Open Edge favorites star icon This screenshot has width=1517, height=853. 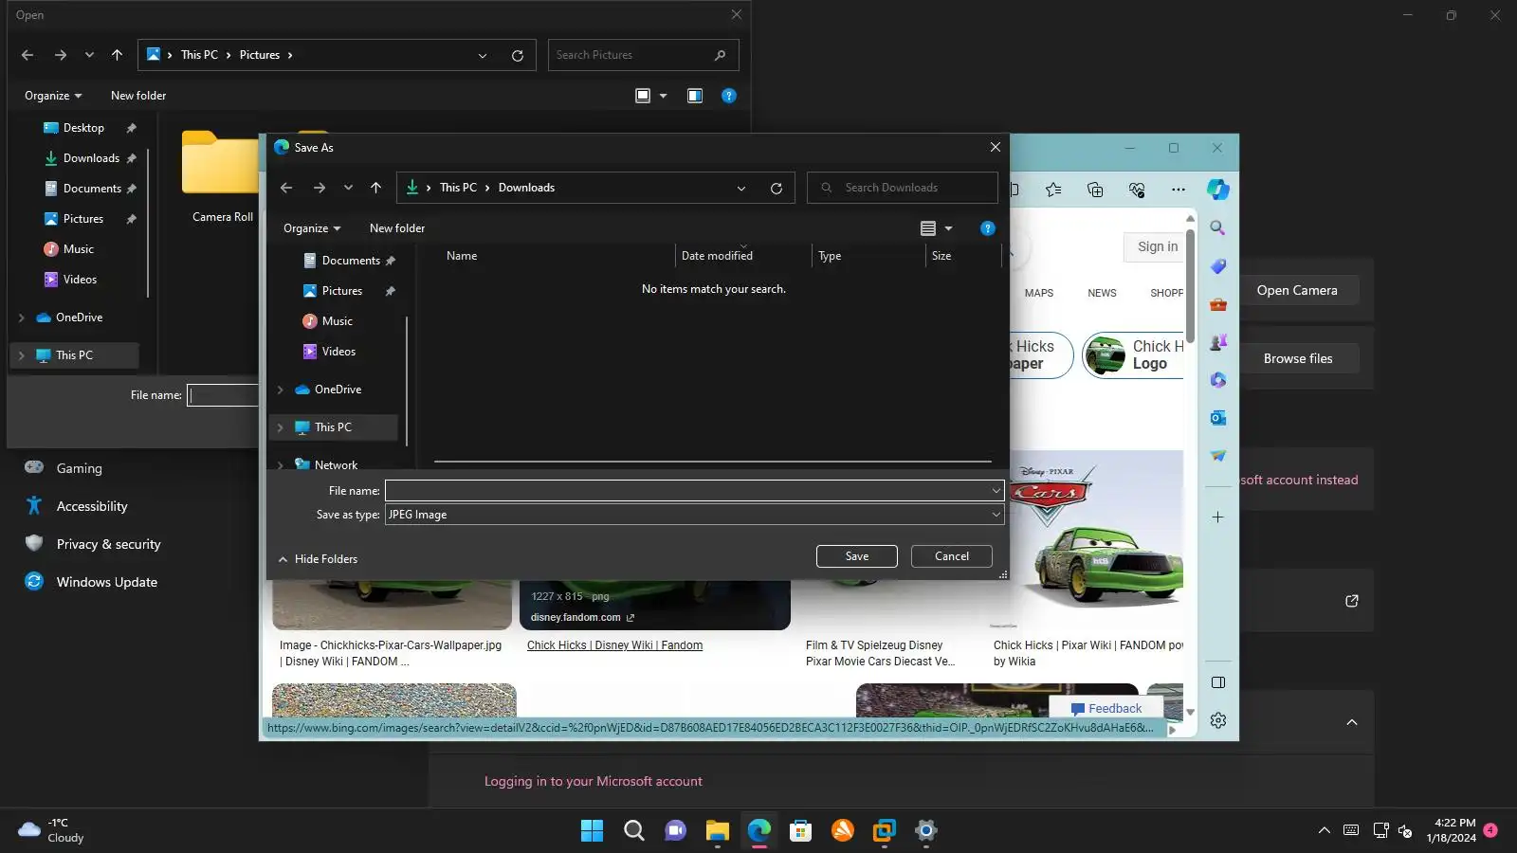[1053, 190]
